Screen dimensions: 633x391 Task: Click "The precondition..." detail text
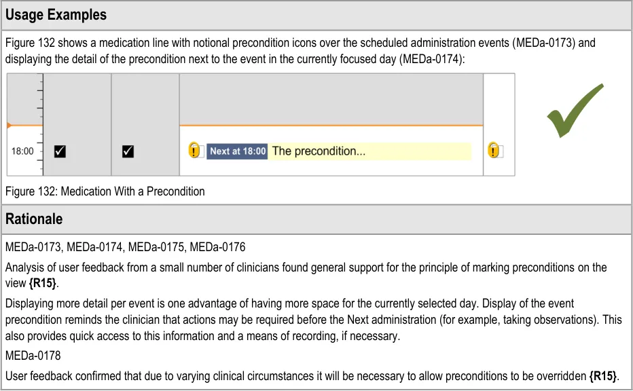(319, 151)
